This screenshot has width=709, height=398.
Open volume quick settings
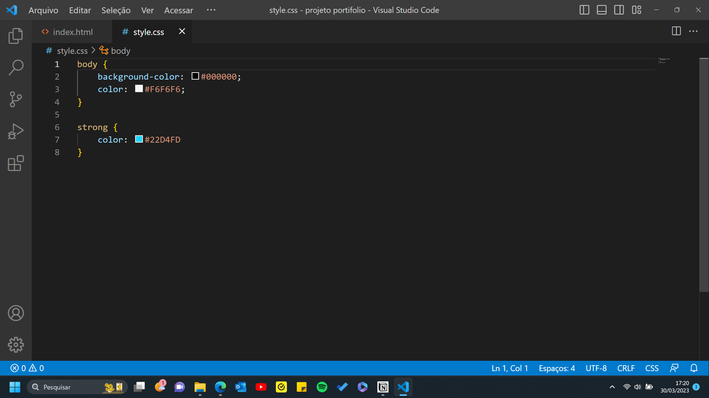click(x=638, y=387)
